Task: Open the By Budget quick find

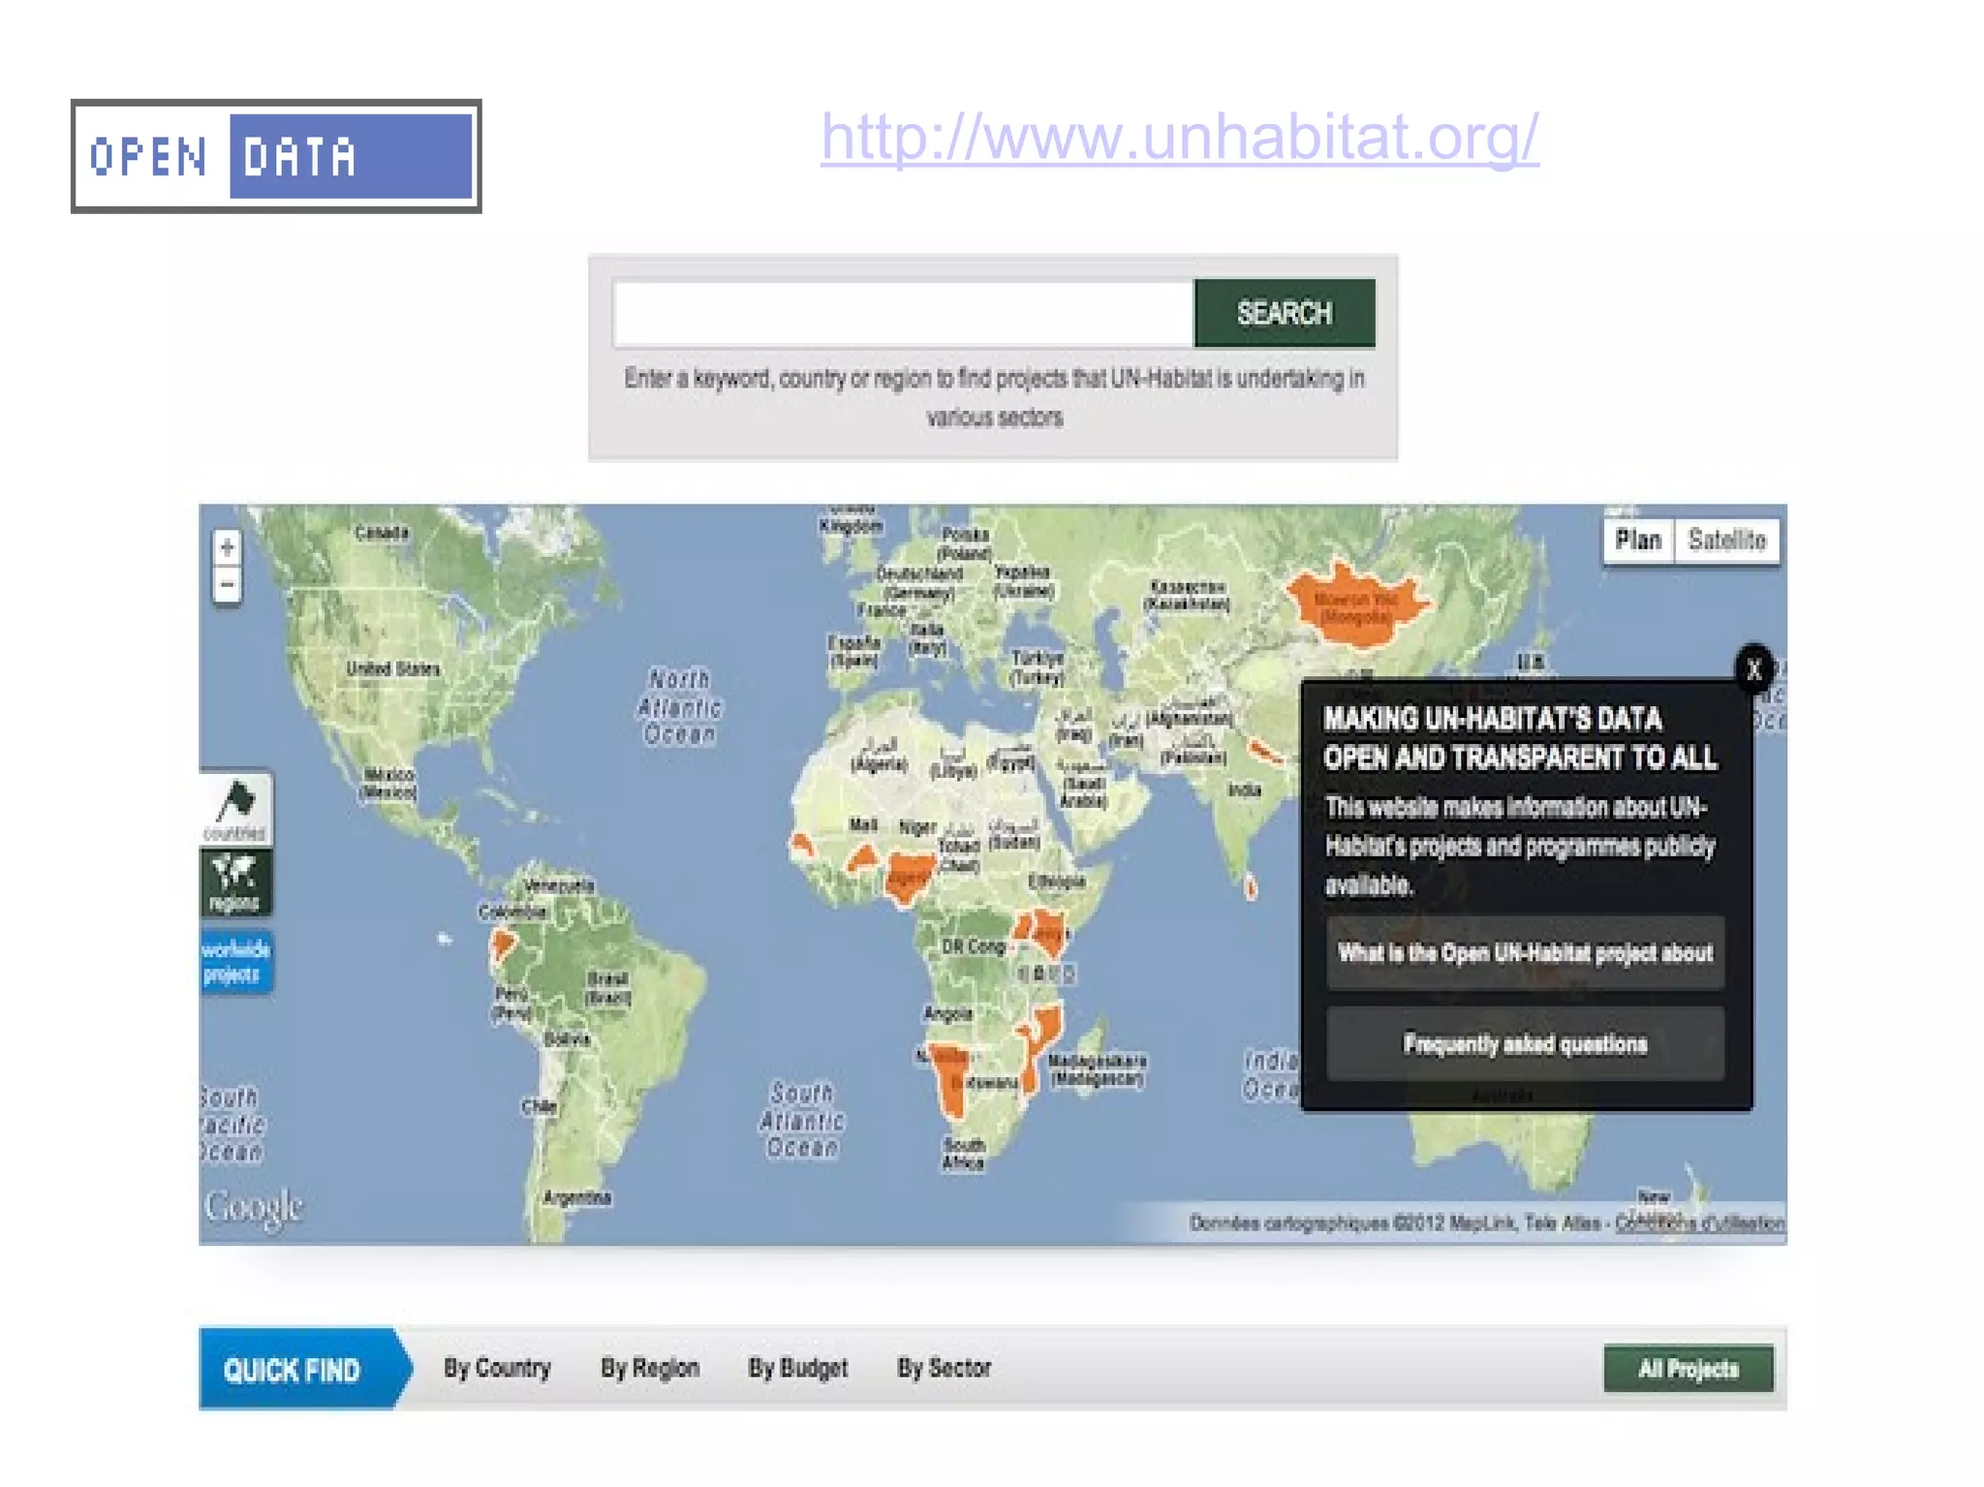Action: point(797,1368)
